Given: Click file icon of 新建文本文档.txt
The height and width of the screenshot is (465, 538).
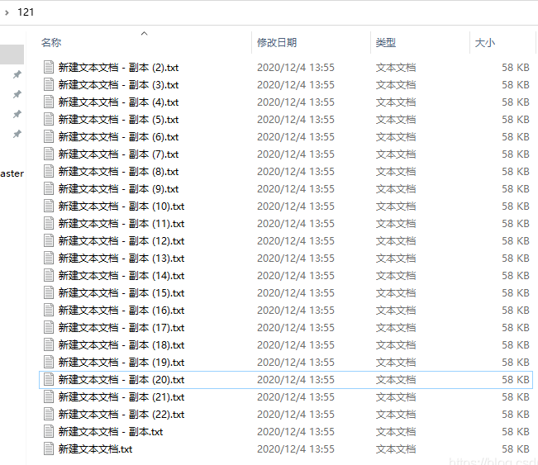Looking at the screenshot, I should pos(49,448).
